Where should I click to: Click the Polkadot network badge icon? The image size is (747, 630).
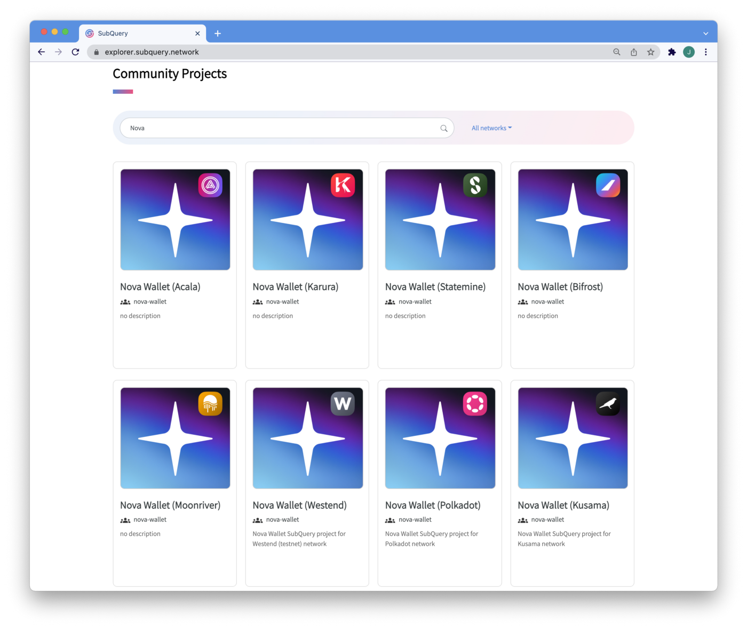(475, 403)
